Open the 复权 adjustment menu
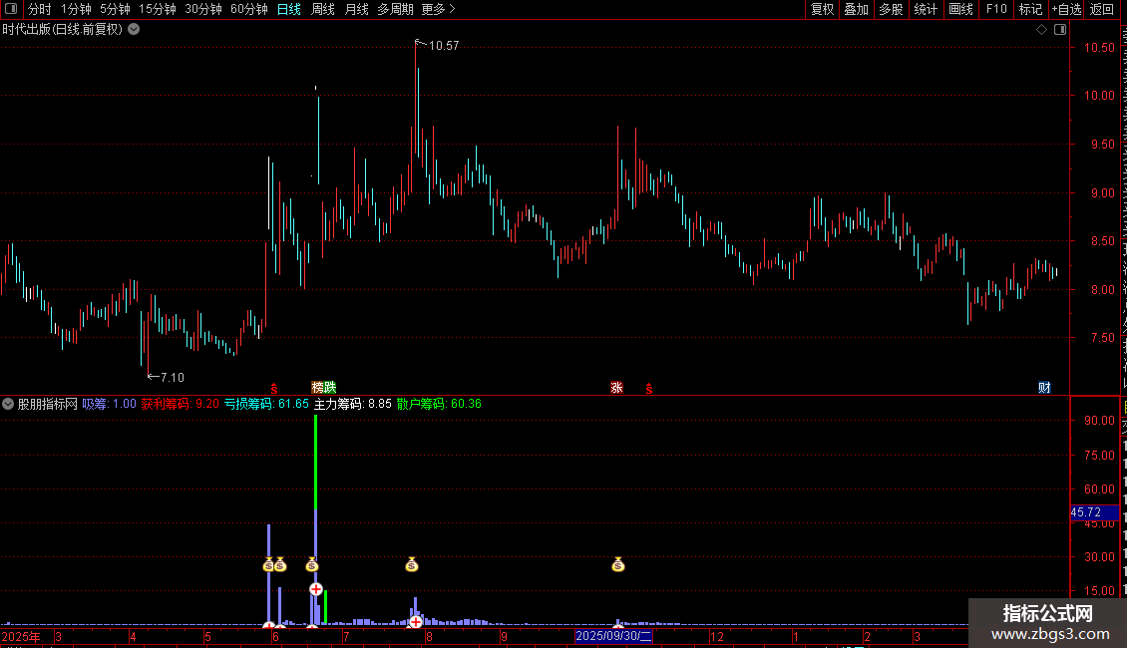This screenshot has height=648, width=1127. 822,9
